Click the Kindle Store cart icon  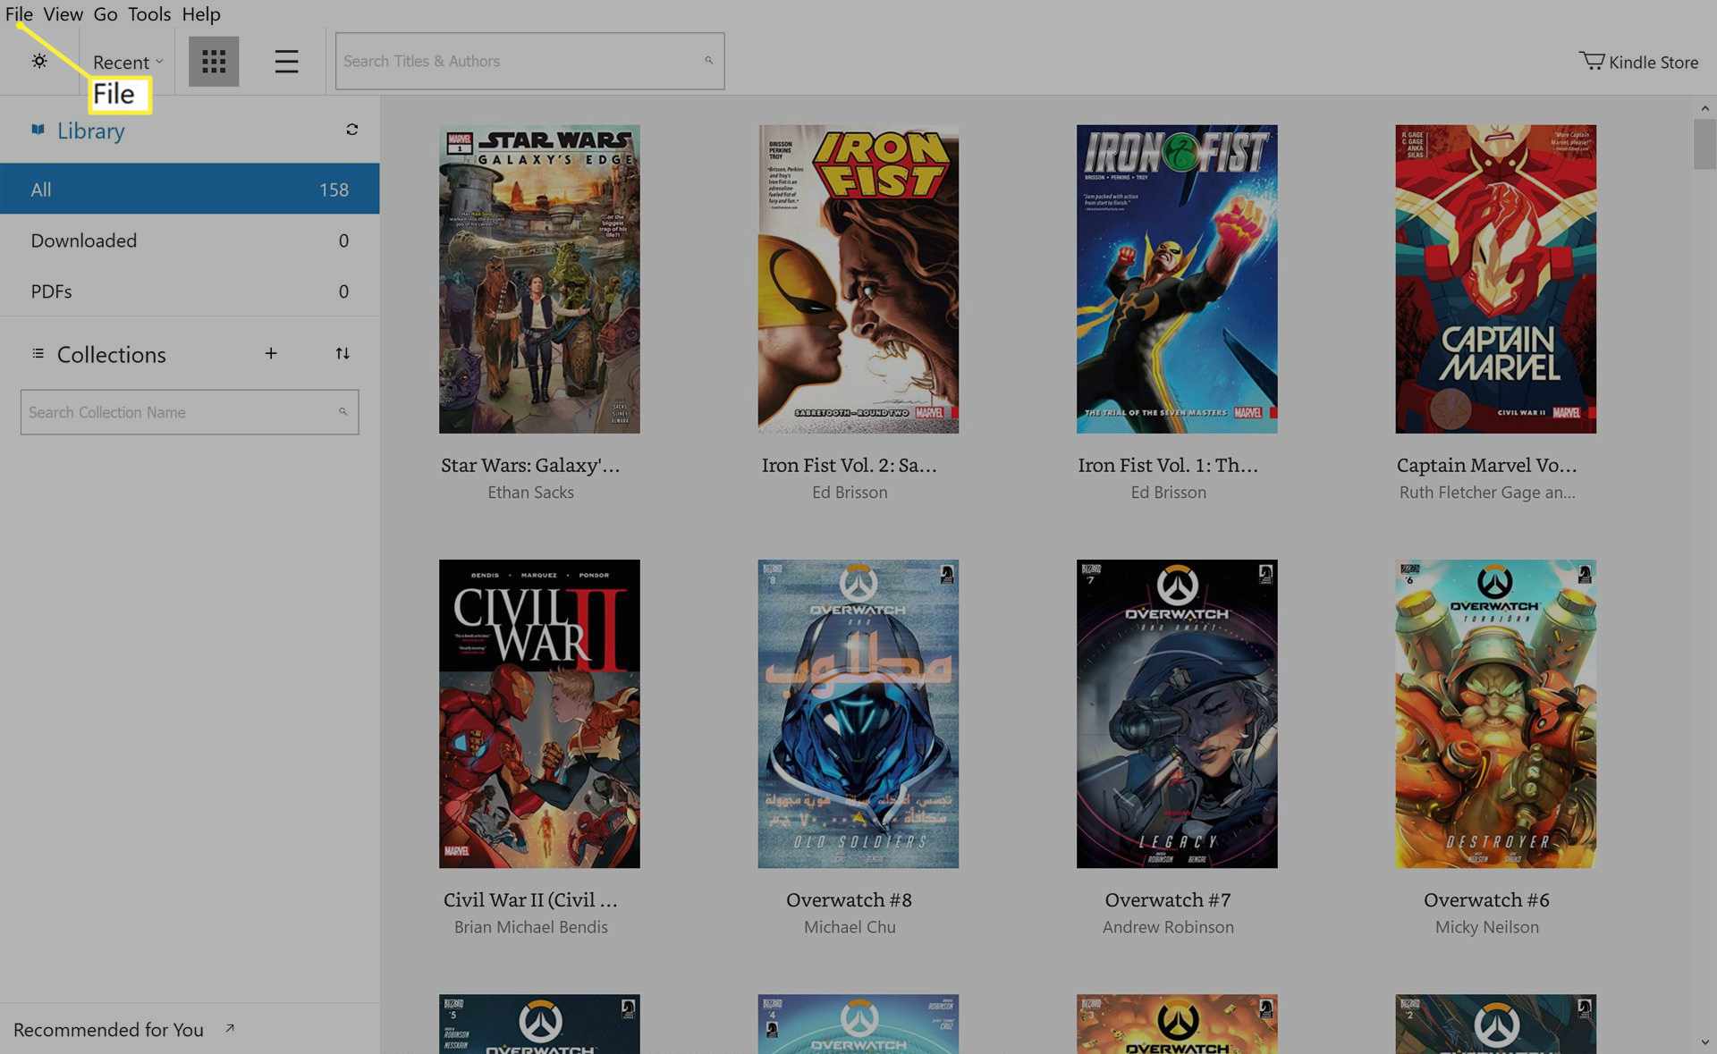[x=1591, y=61]
